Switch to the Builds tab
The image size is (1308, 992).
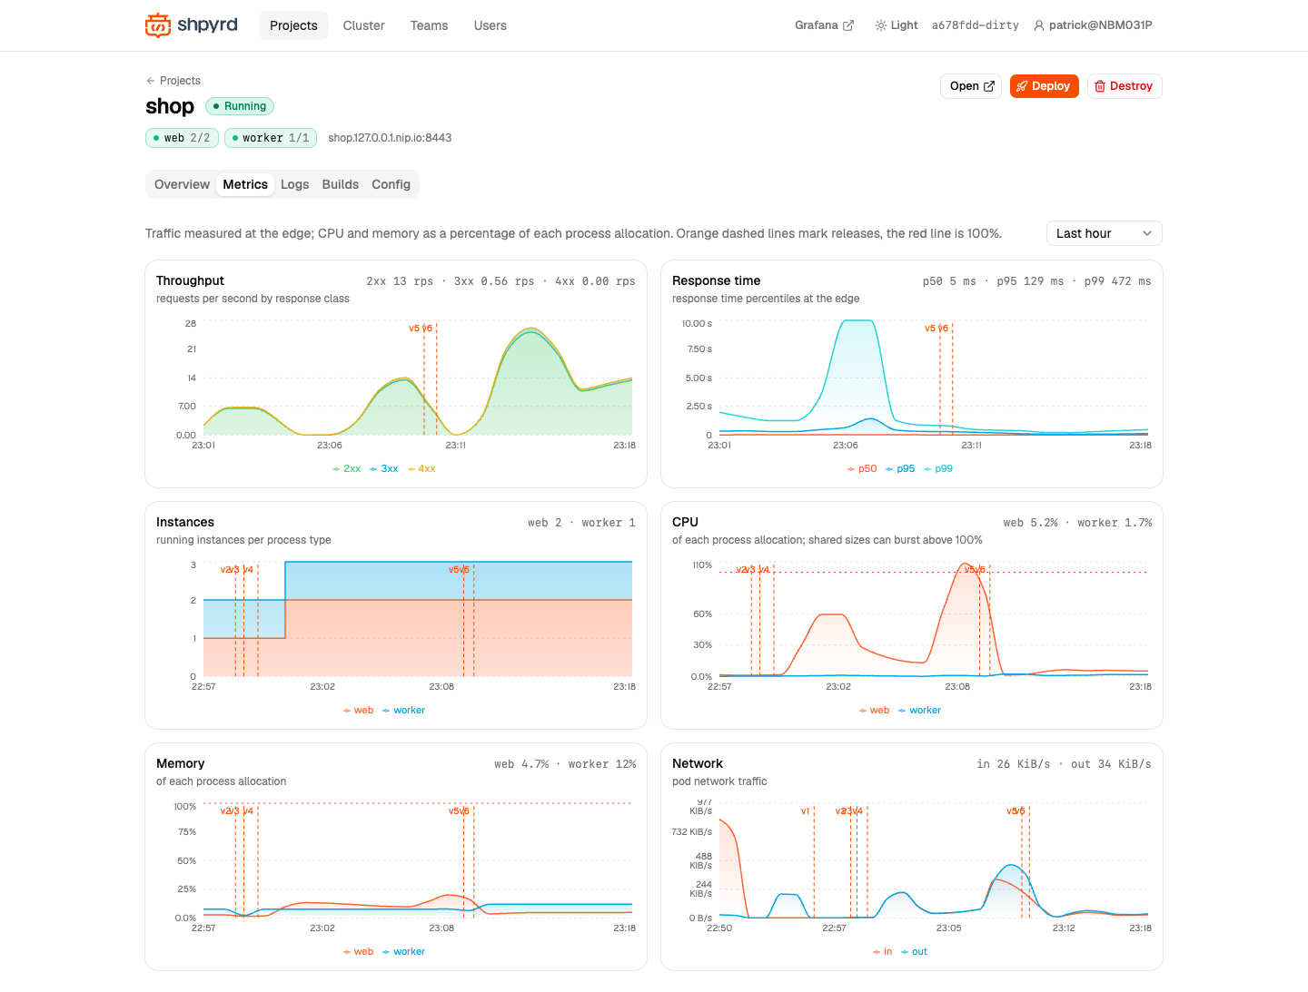pyautogui.click(x=341, y=184)
